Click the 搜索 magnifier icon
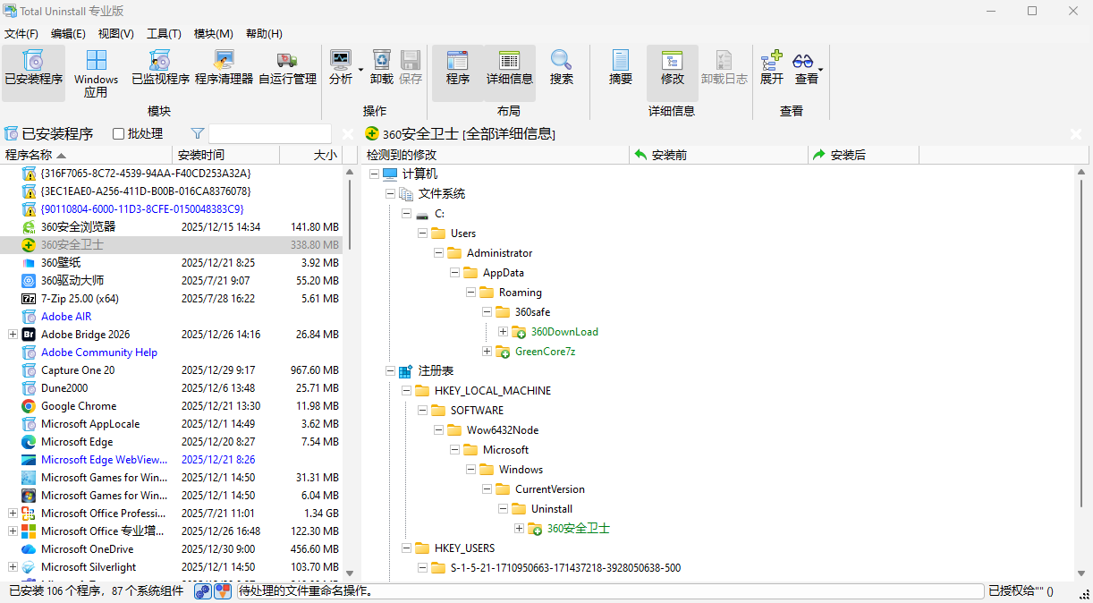 pos(561,68)
